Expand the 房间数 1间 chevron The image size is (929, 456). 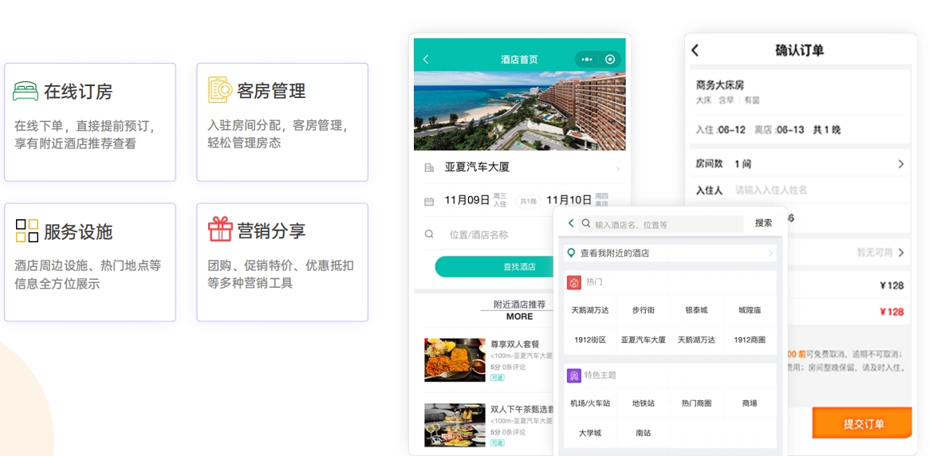901,164
